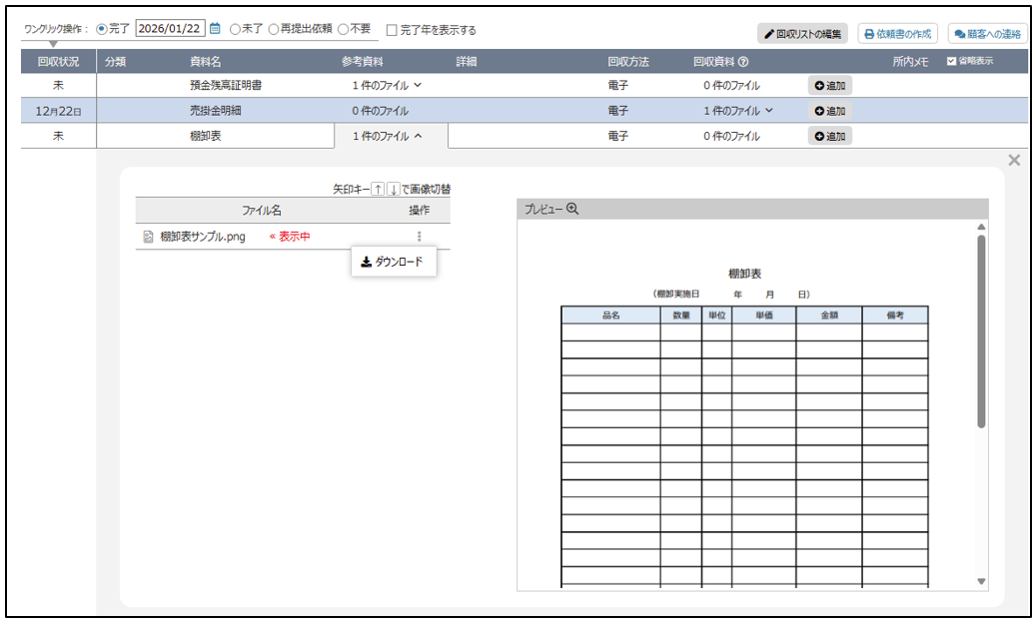The width and height of the screenshot is (1035, 622).
Task: Click the preview pane vertical scrollbar
Action: [981, 329]
